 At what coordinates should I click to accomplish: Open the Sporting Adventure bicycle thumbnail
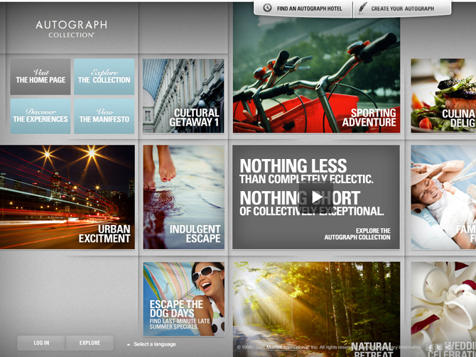pyautogui.click(x=316, y=77)
